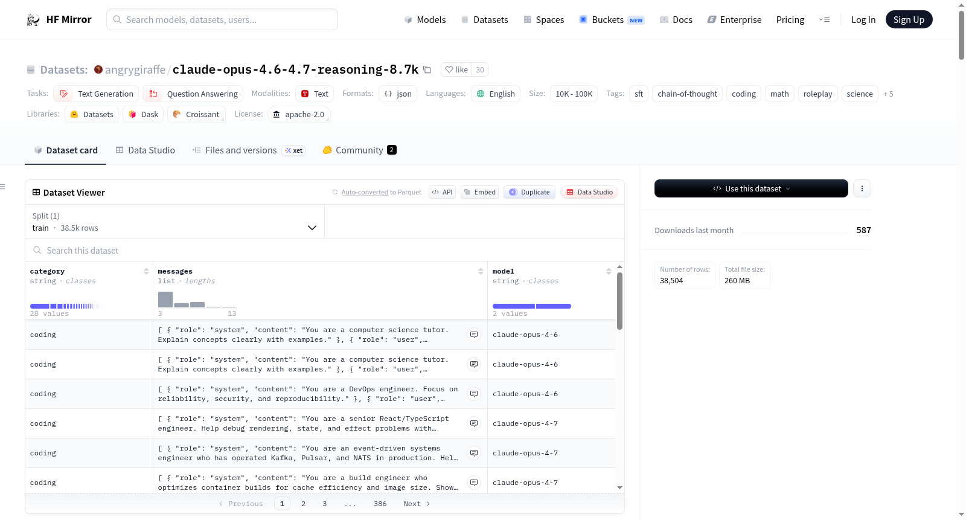Open the angrygiraffe user profile link

135,69
